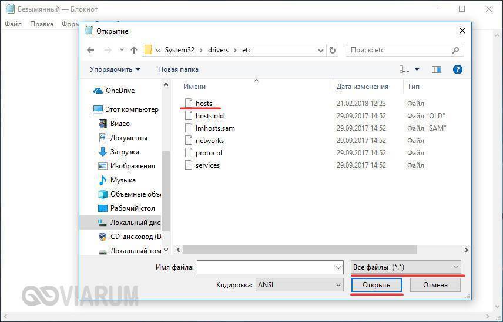Screen dimensions: 503x322
Task: Open the Упорядочить dropdown menu
Action: pyautogui.click(x=115, y=69)
